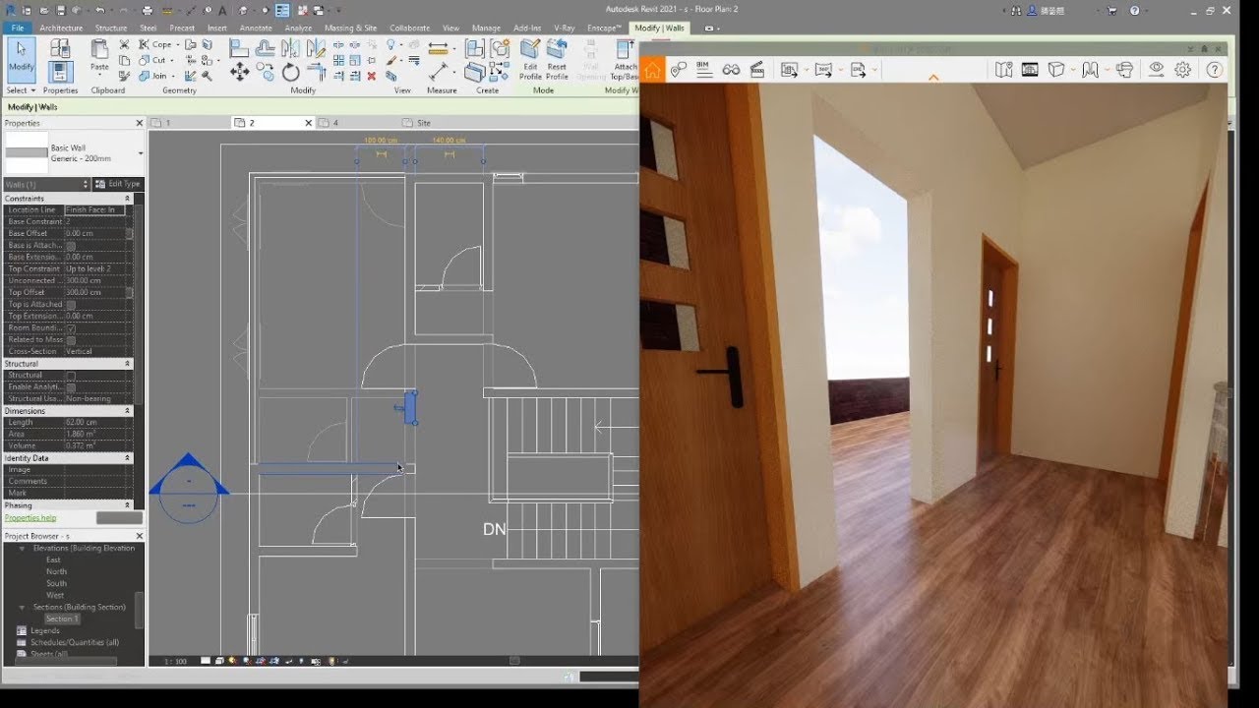Open the Properties help link
The image size is (1259, 708).
(30, 517)
